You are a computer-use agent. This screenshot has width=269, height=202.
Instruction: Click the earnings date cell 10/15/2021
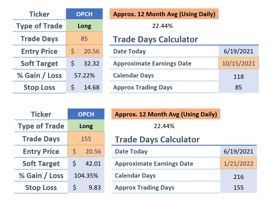point(238,64)
